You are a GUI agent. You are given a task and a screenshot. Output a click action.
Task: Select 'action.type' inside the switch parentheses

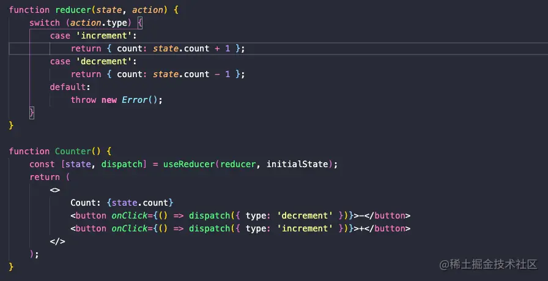(x=99, y=23)
